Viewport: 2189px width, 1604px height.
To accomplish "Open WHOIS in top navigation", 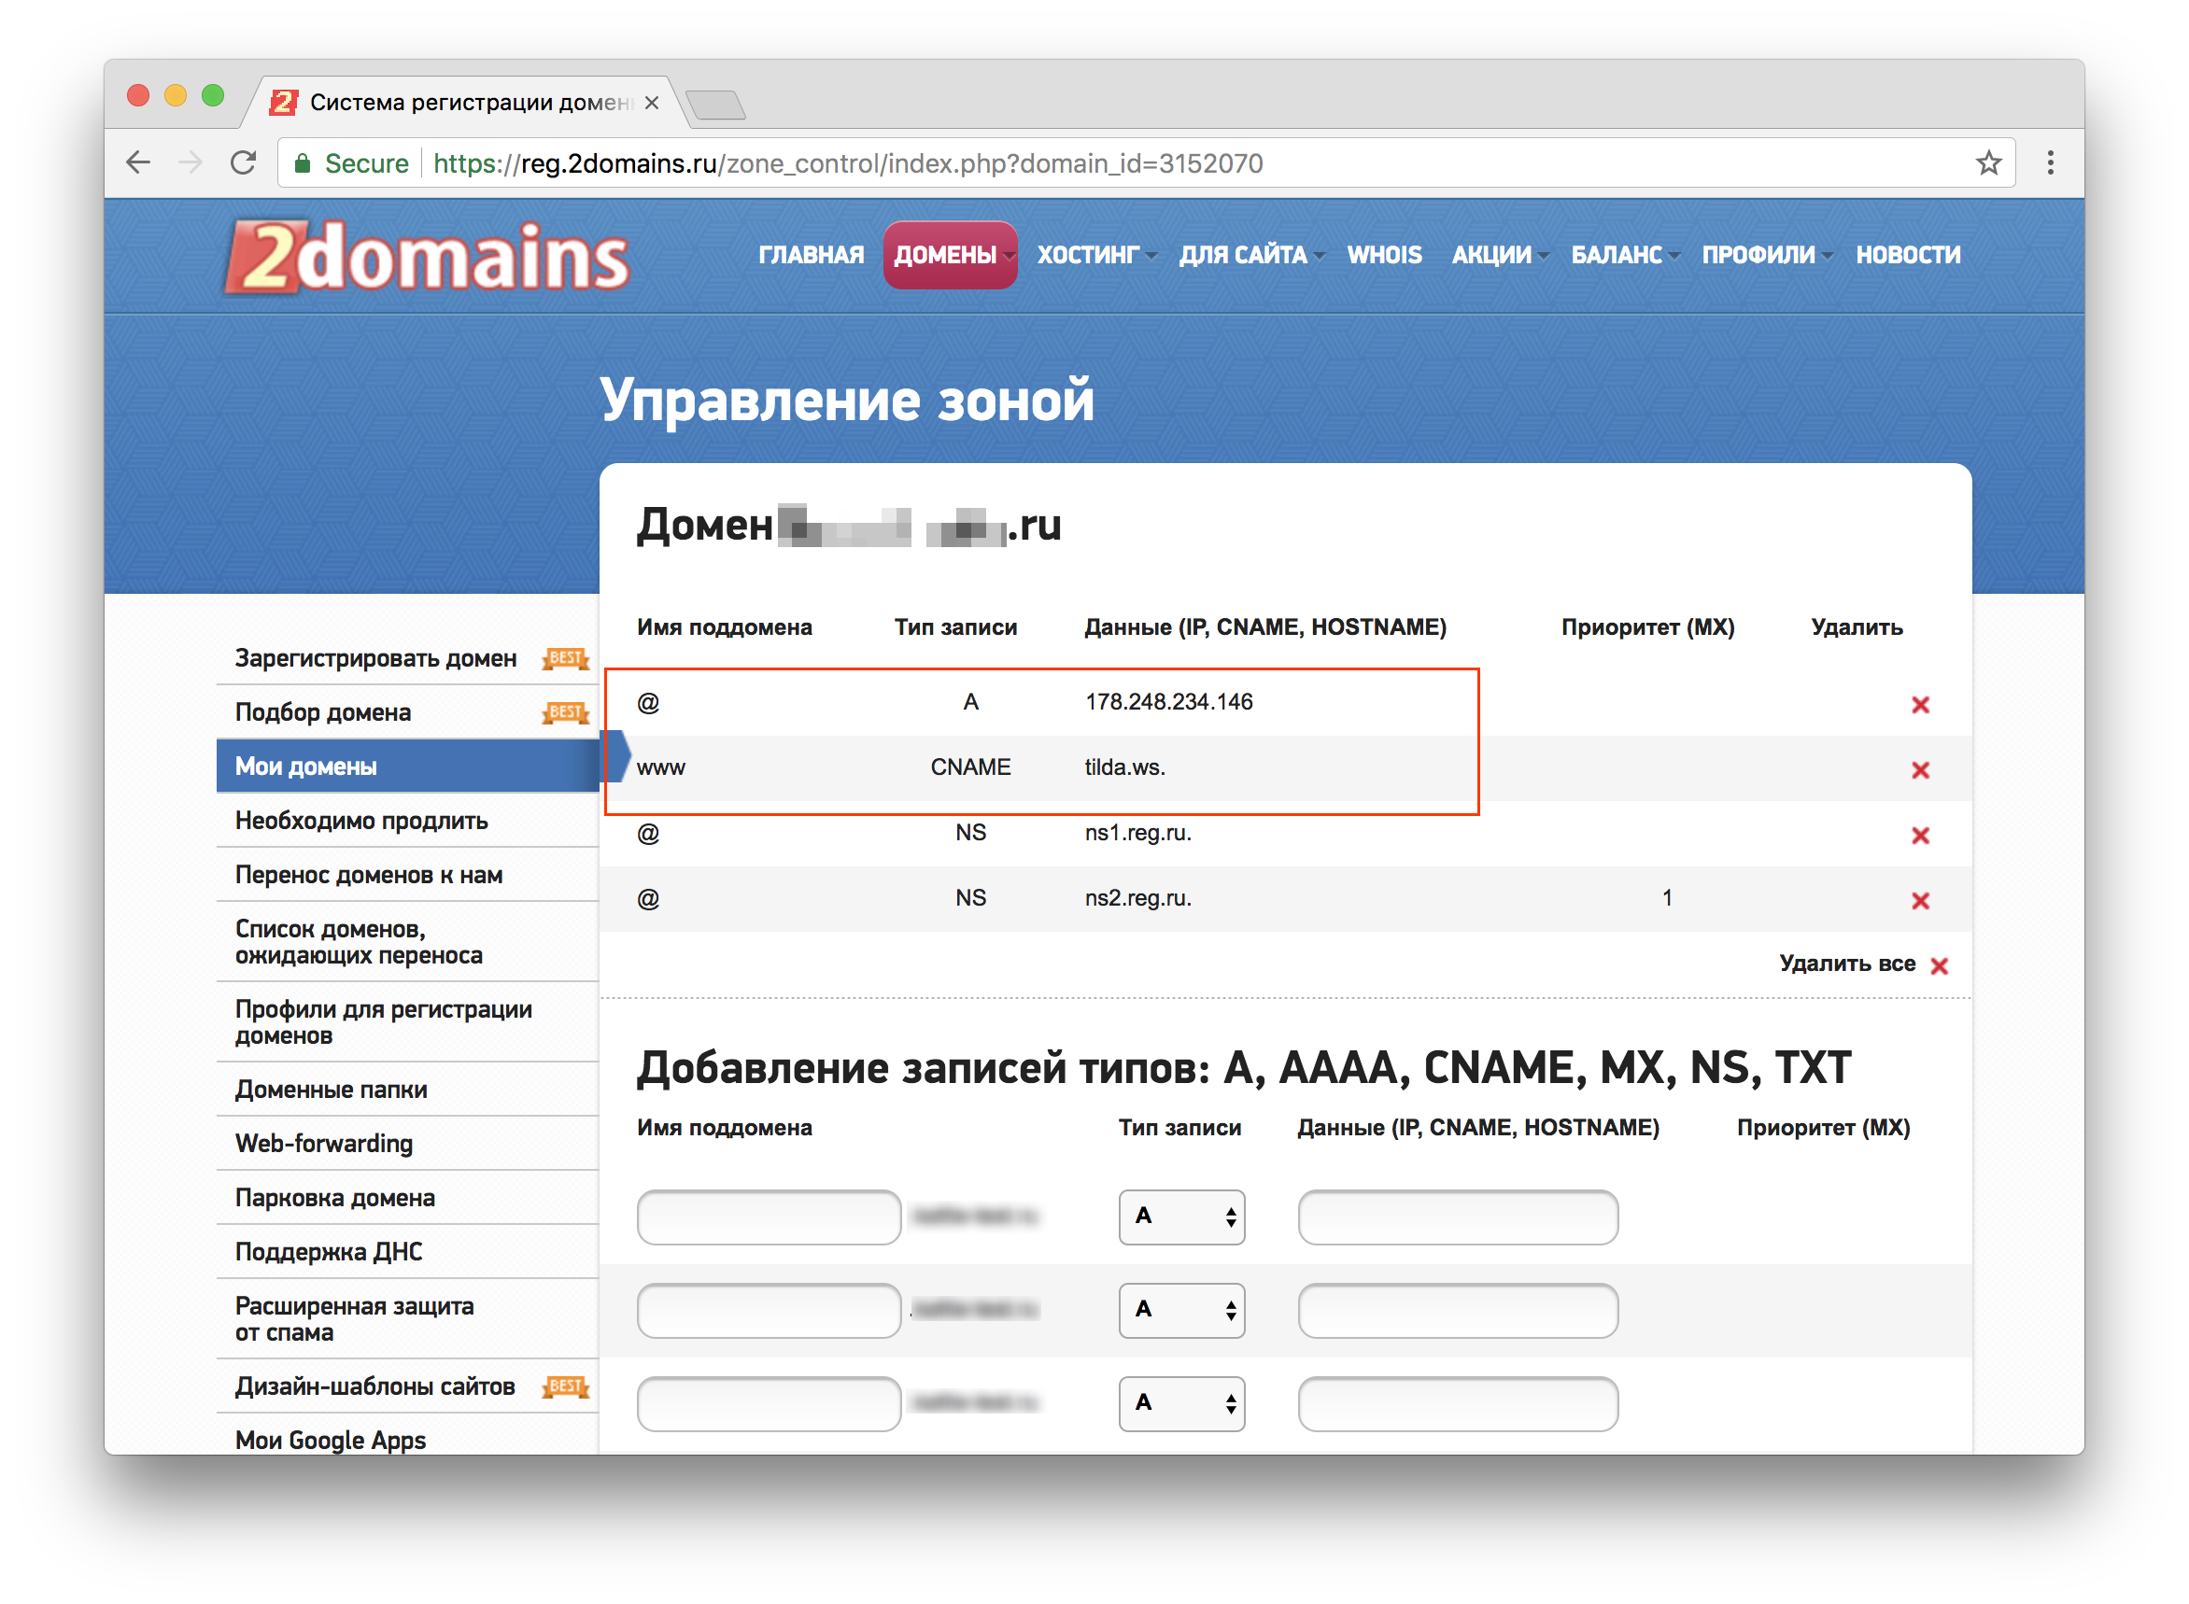I will (x=1384, y=256).
